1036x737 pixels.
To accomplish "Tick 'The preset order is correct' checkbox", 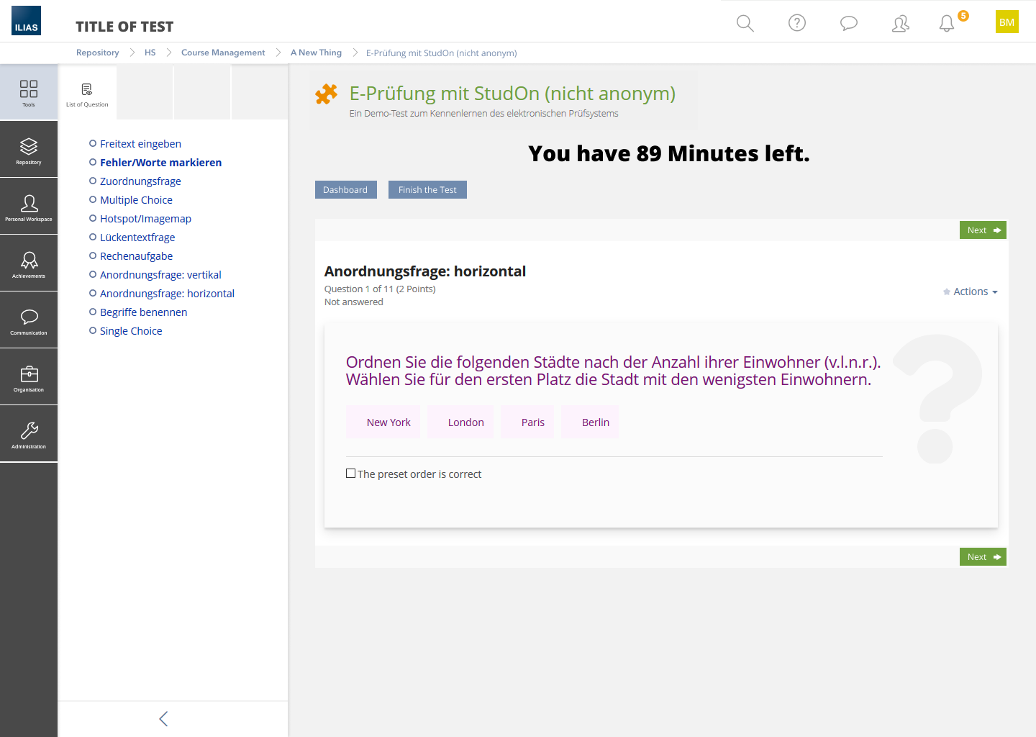I will (x=351, y=474).
